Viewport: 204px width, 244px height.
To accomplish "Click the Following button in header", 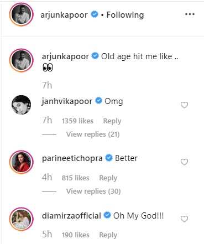I will [x=125, y=15].
